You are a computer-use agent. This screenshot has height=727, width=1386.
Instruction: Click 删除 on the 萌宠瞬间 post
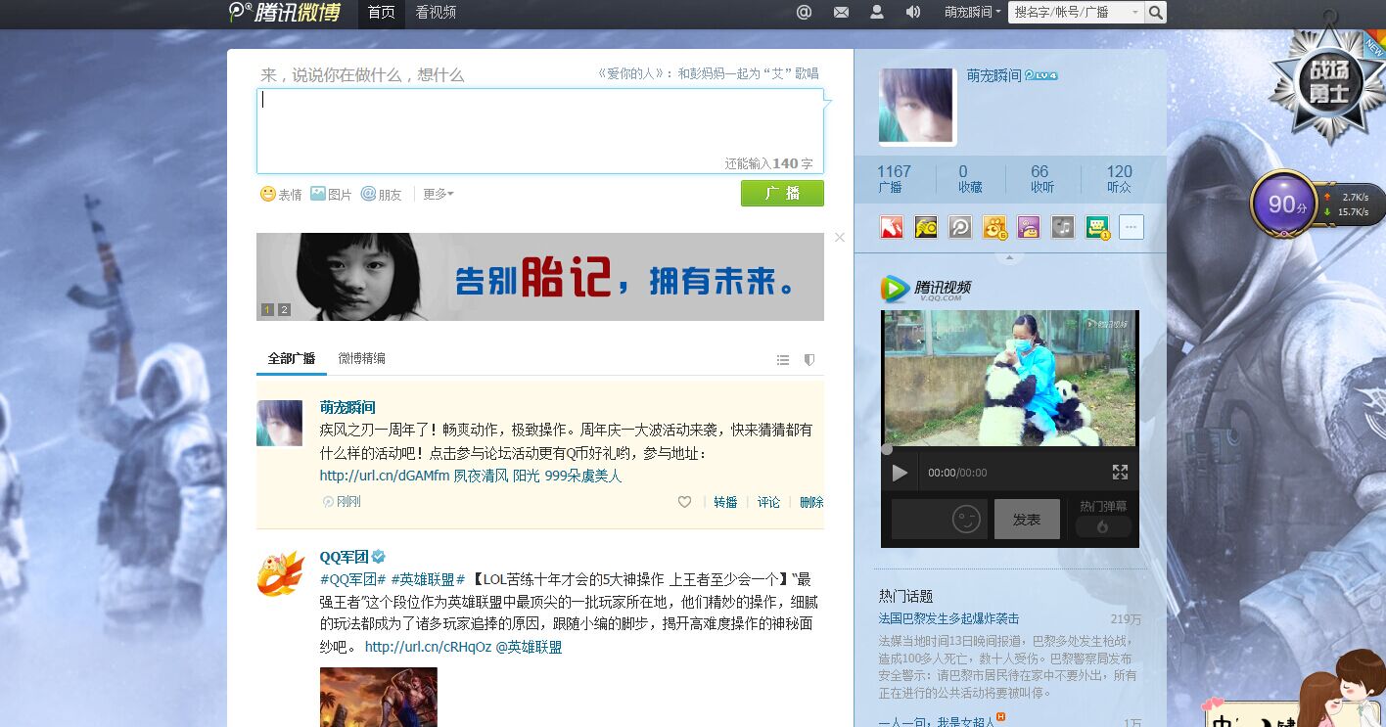click(x=811, y=502)
